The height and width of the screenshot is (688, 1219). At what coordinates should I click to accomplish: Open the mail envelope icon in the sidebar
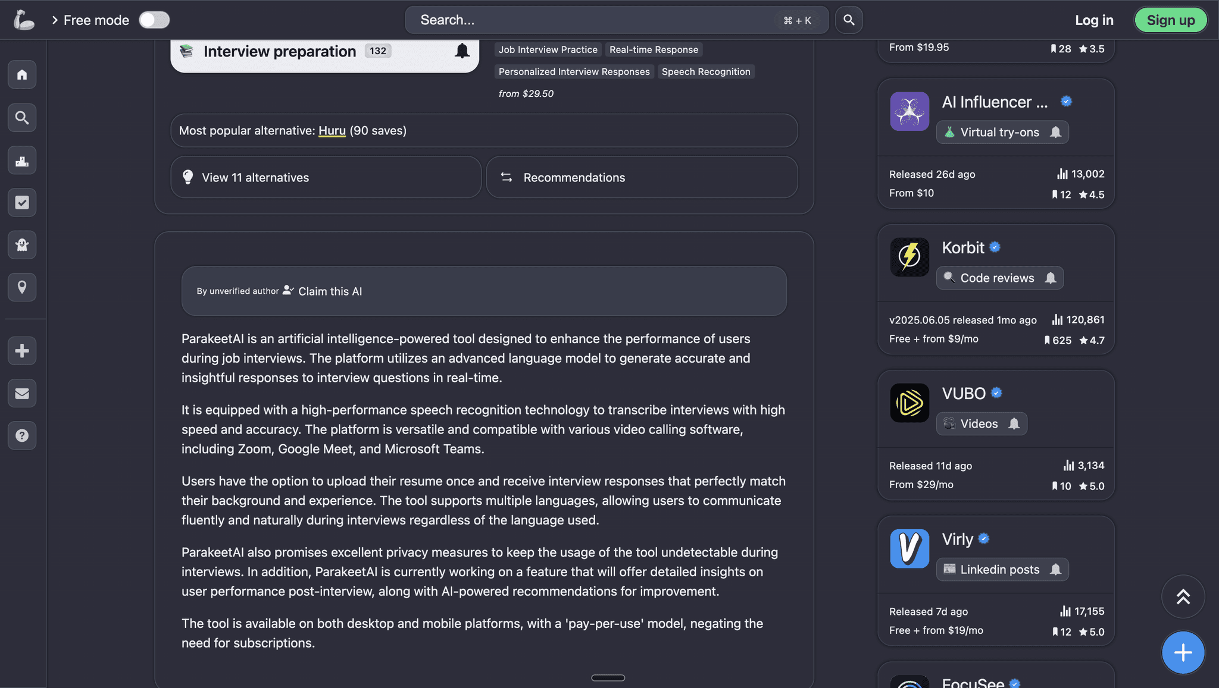(x=22, y=393)
